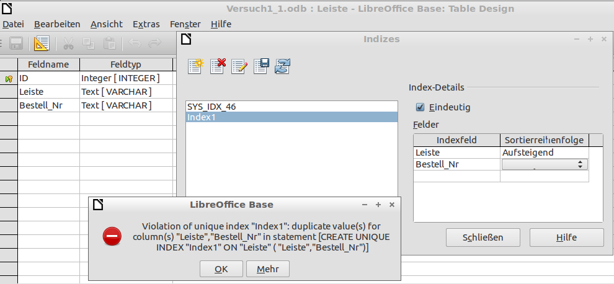614x284 pixels.
Task: Click the LibreOffice icon in error dialog title
Action: click(98, 205)
